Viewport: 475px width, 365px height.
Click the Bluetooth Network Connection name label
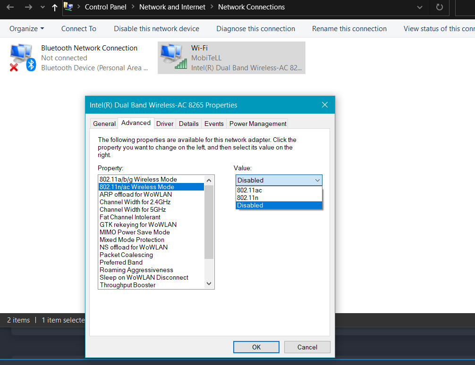click(89, 48)
